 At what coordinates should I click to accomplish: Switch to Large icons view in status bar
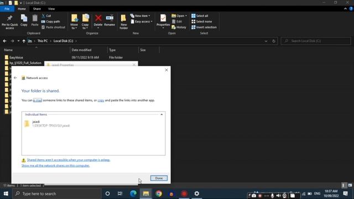pos(350,185)
